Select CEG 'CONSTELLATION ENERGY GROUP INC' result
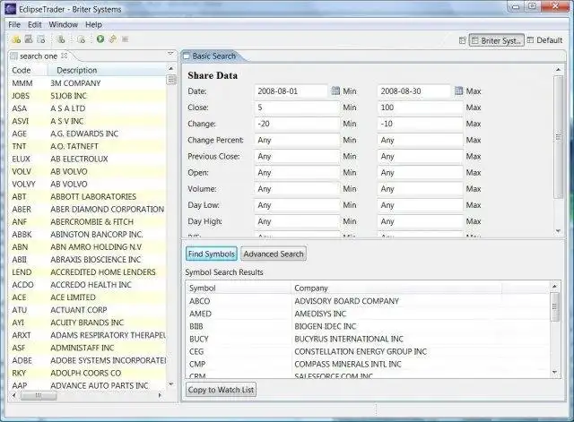Image resolution: width=574 pixels, height=422 pixels. 368,351
